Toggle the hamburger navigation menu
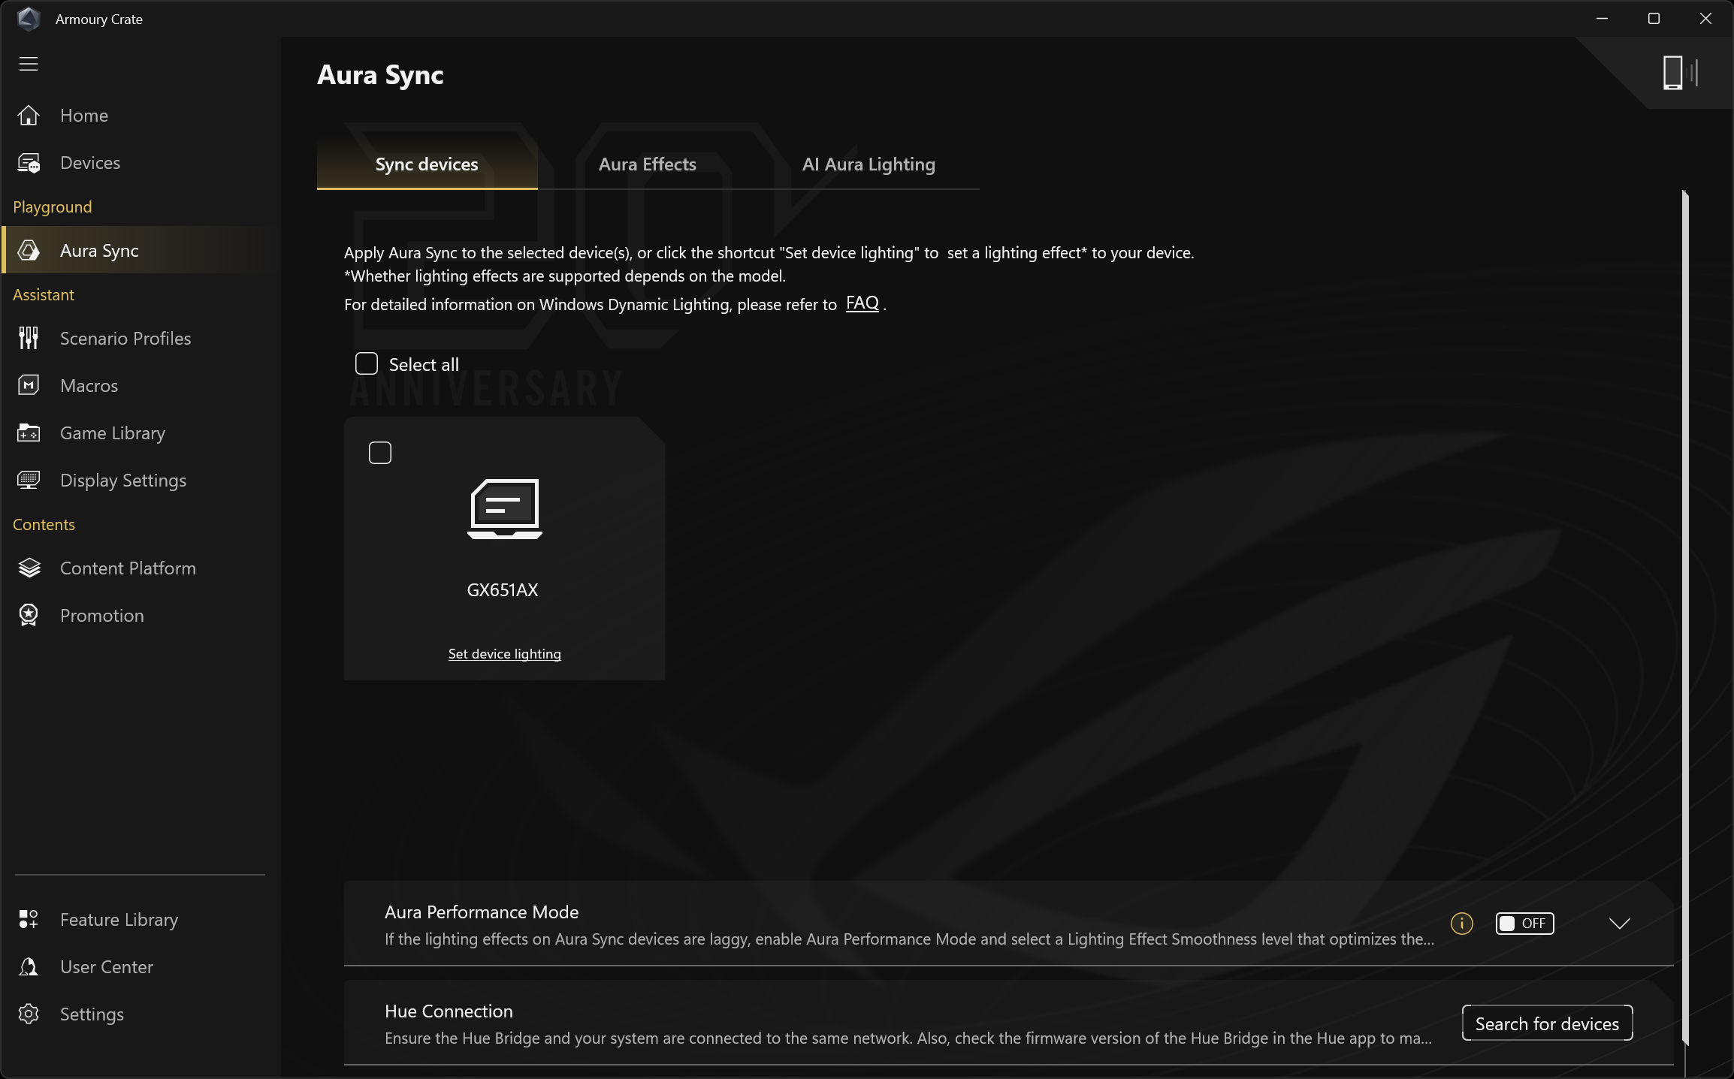The height and width of the screenshot is (1079, 1734). 29,64
